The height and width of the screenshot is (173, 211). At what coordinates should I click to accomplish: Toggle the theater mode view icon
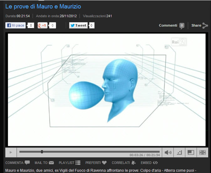(191, 152)
